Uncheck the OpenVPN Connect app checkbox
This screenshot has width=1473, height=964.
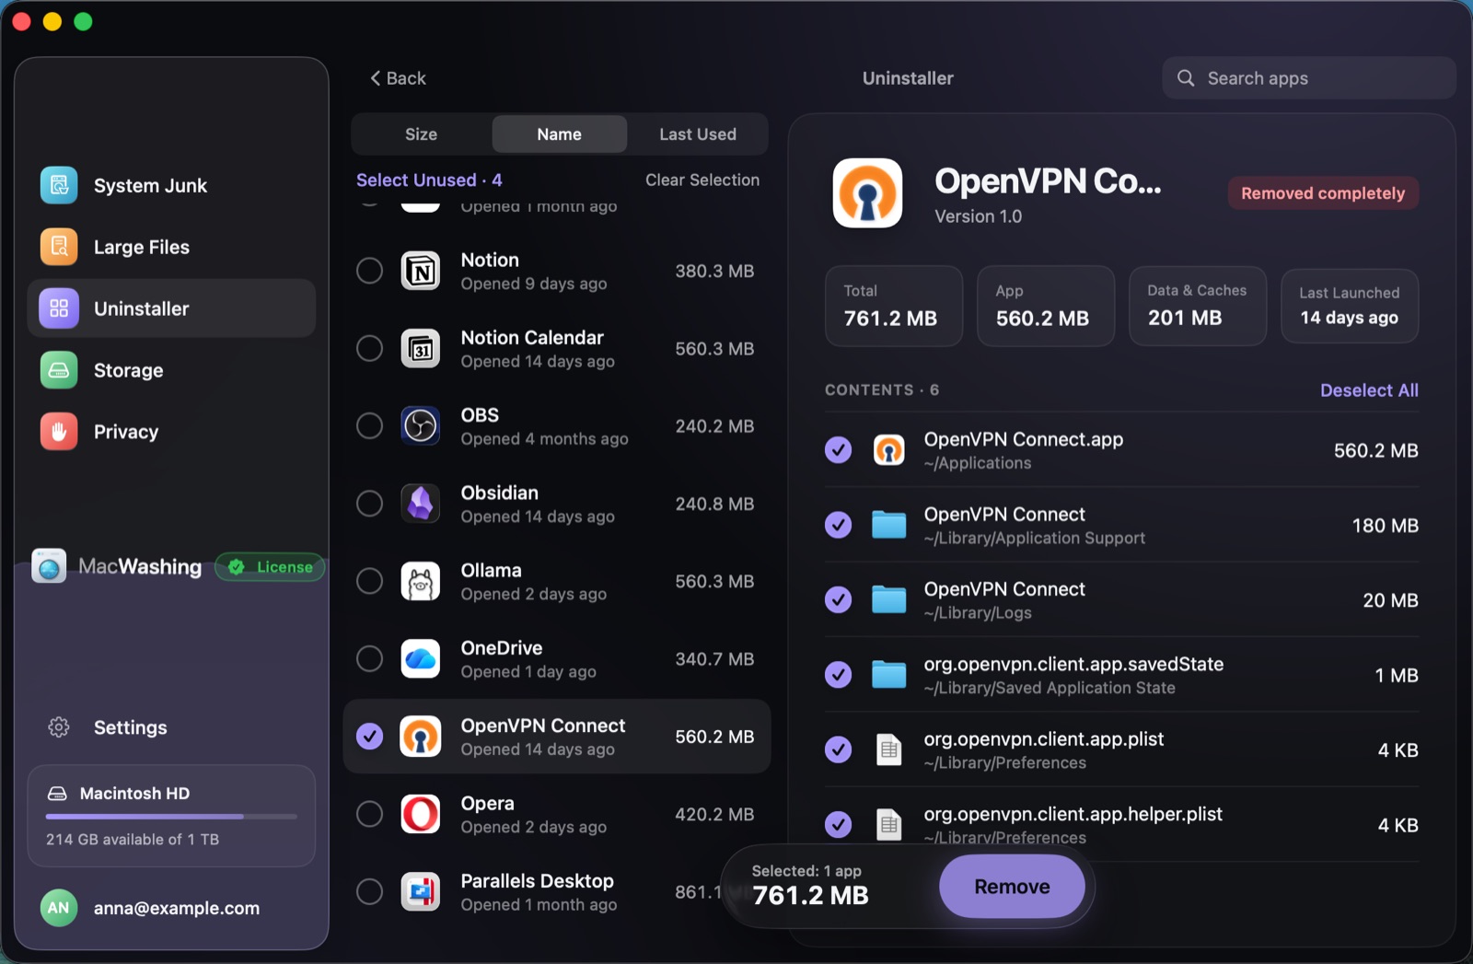pyautogui.click(x=369, y=737)
